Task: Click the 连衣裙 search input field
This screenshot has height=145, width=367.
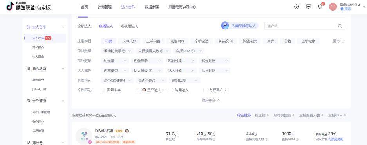Action: [304, 26]
